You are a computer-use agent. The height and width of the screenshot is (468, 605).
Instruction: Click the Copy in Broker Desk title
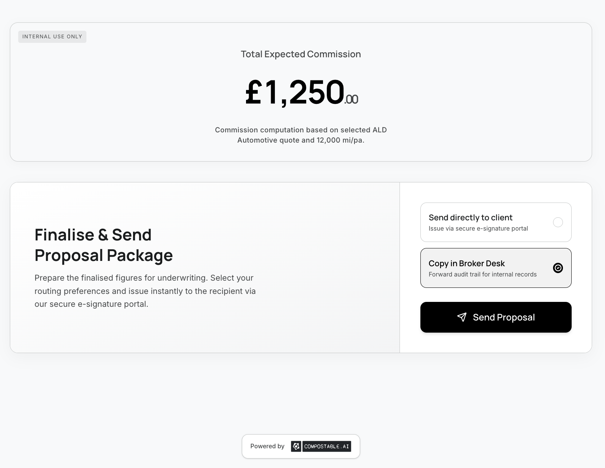[x=467, y=263]
